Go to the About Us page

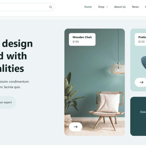click(120, 7)
